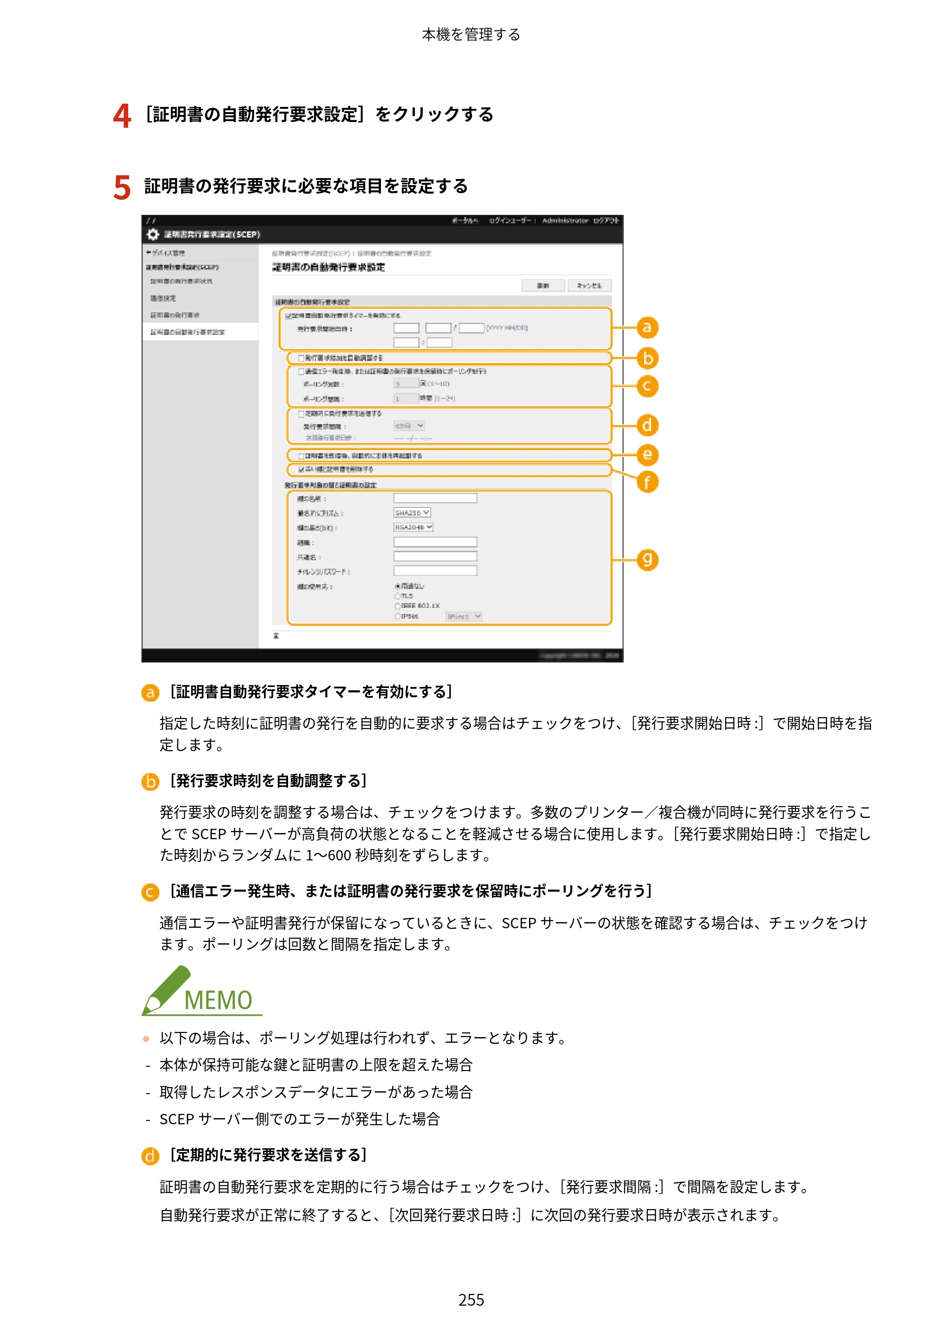Select the IPSec radio button

pos(398,617)
